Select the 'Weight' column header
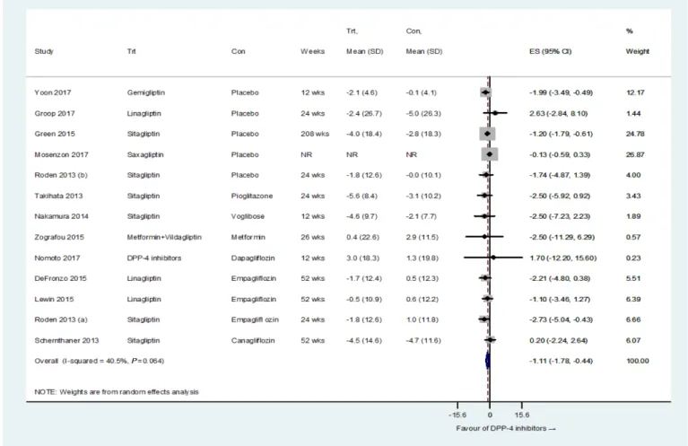The width and height of the screenshot is (688, 446). click(x=638, y=51)
